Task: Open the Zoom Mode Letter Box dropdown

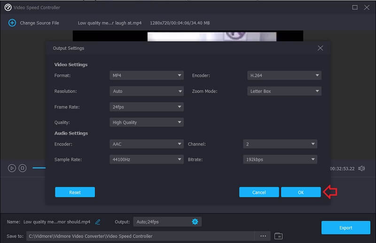Action: (x=284, y=91)
